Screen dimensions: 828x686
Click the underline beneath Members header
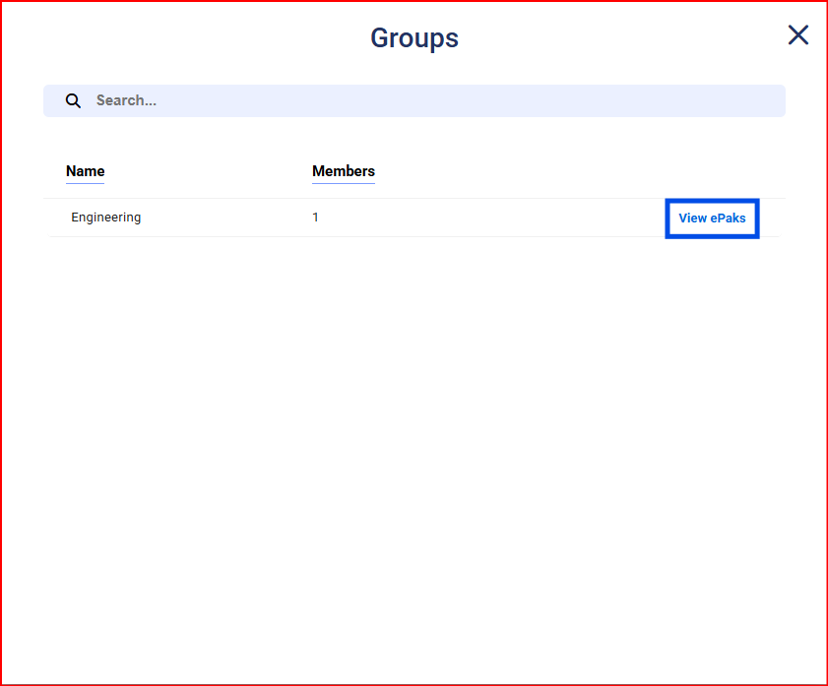[x=343, y=183]
